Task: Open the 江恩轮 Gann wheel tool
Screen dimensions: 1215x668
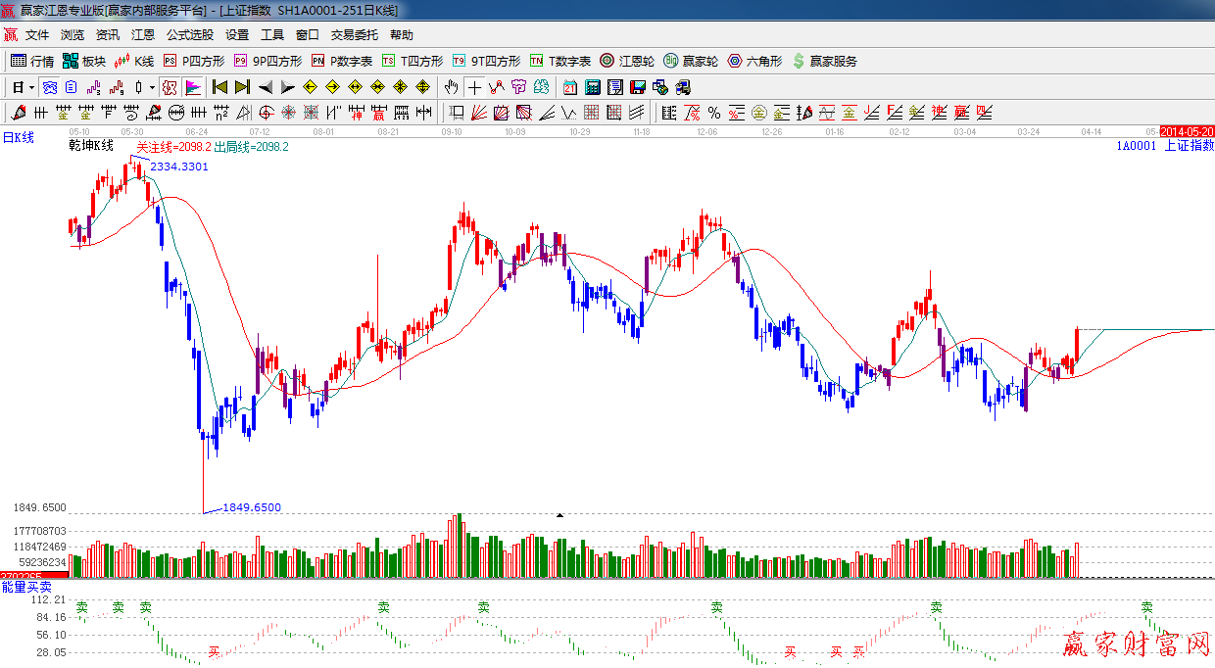Action: (x=627, y=61)
